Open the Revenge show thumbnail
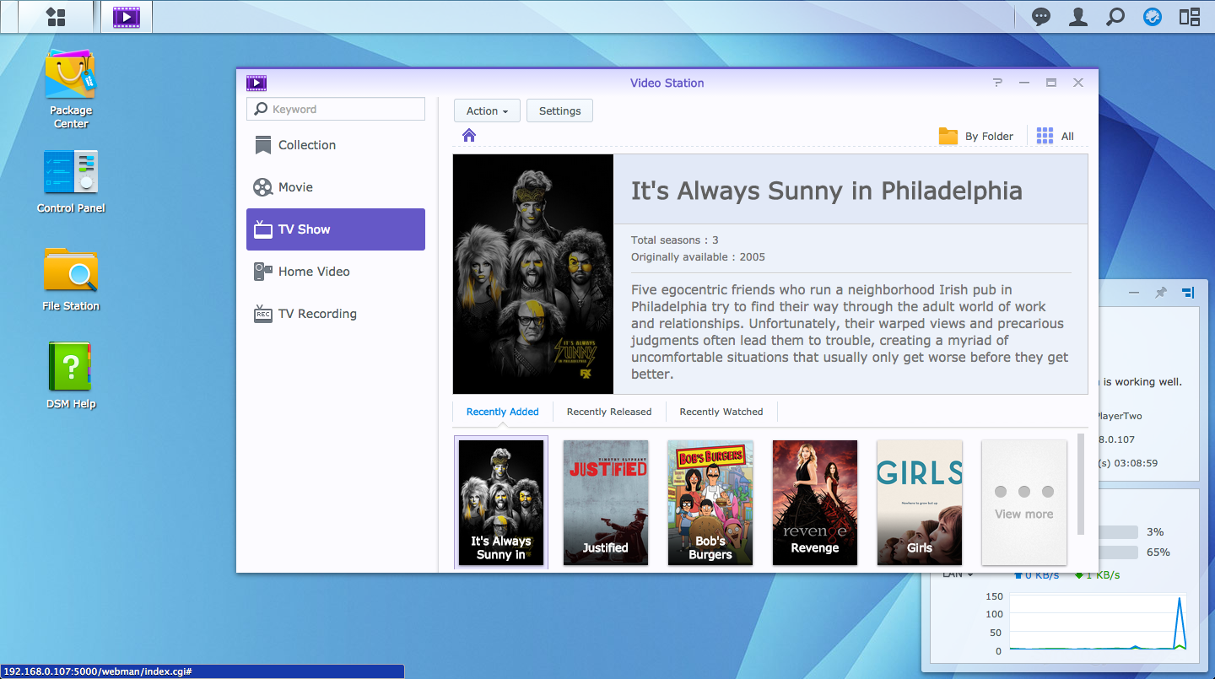1215x679 pixels. pos(815,503)
